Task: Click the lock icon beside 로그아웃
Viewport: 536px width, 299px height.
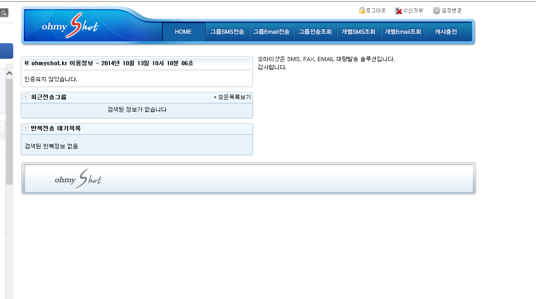Action: pyautogui.click(x=362, y=10)
